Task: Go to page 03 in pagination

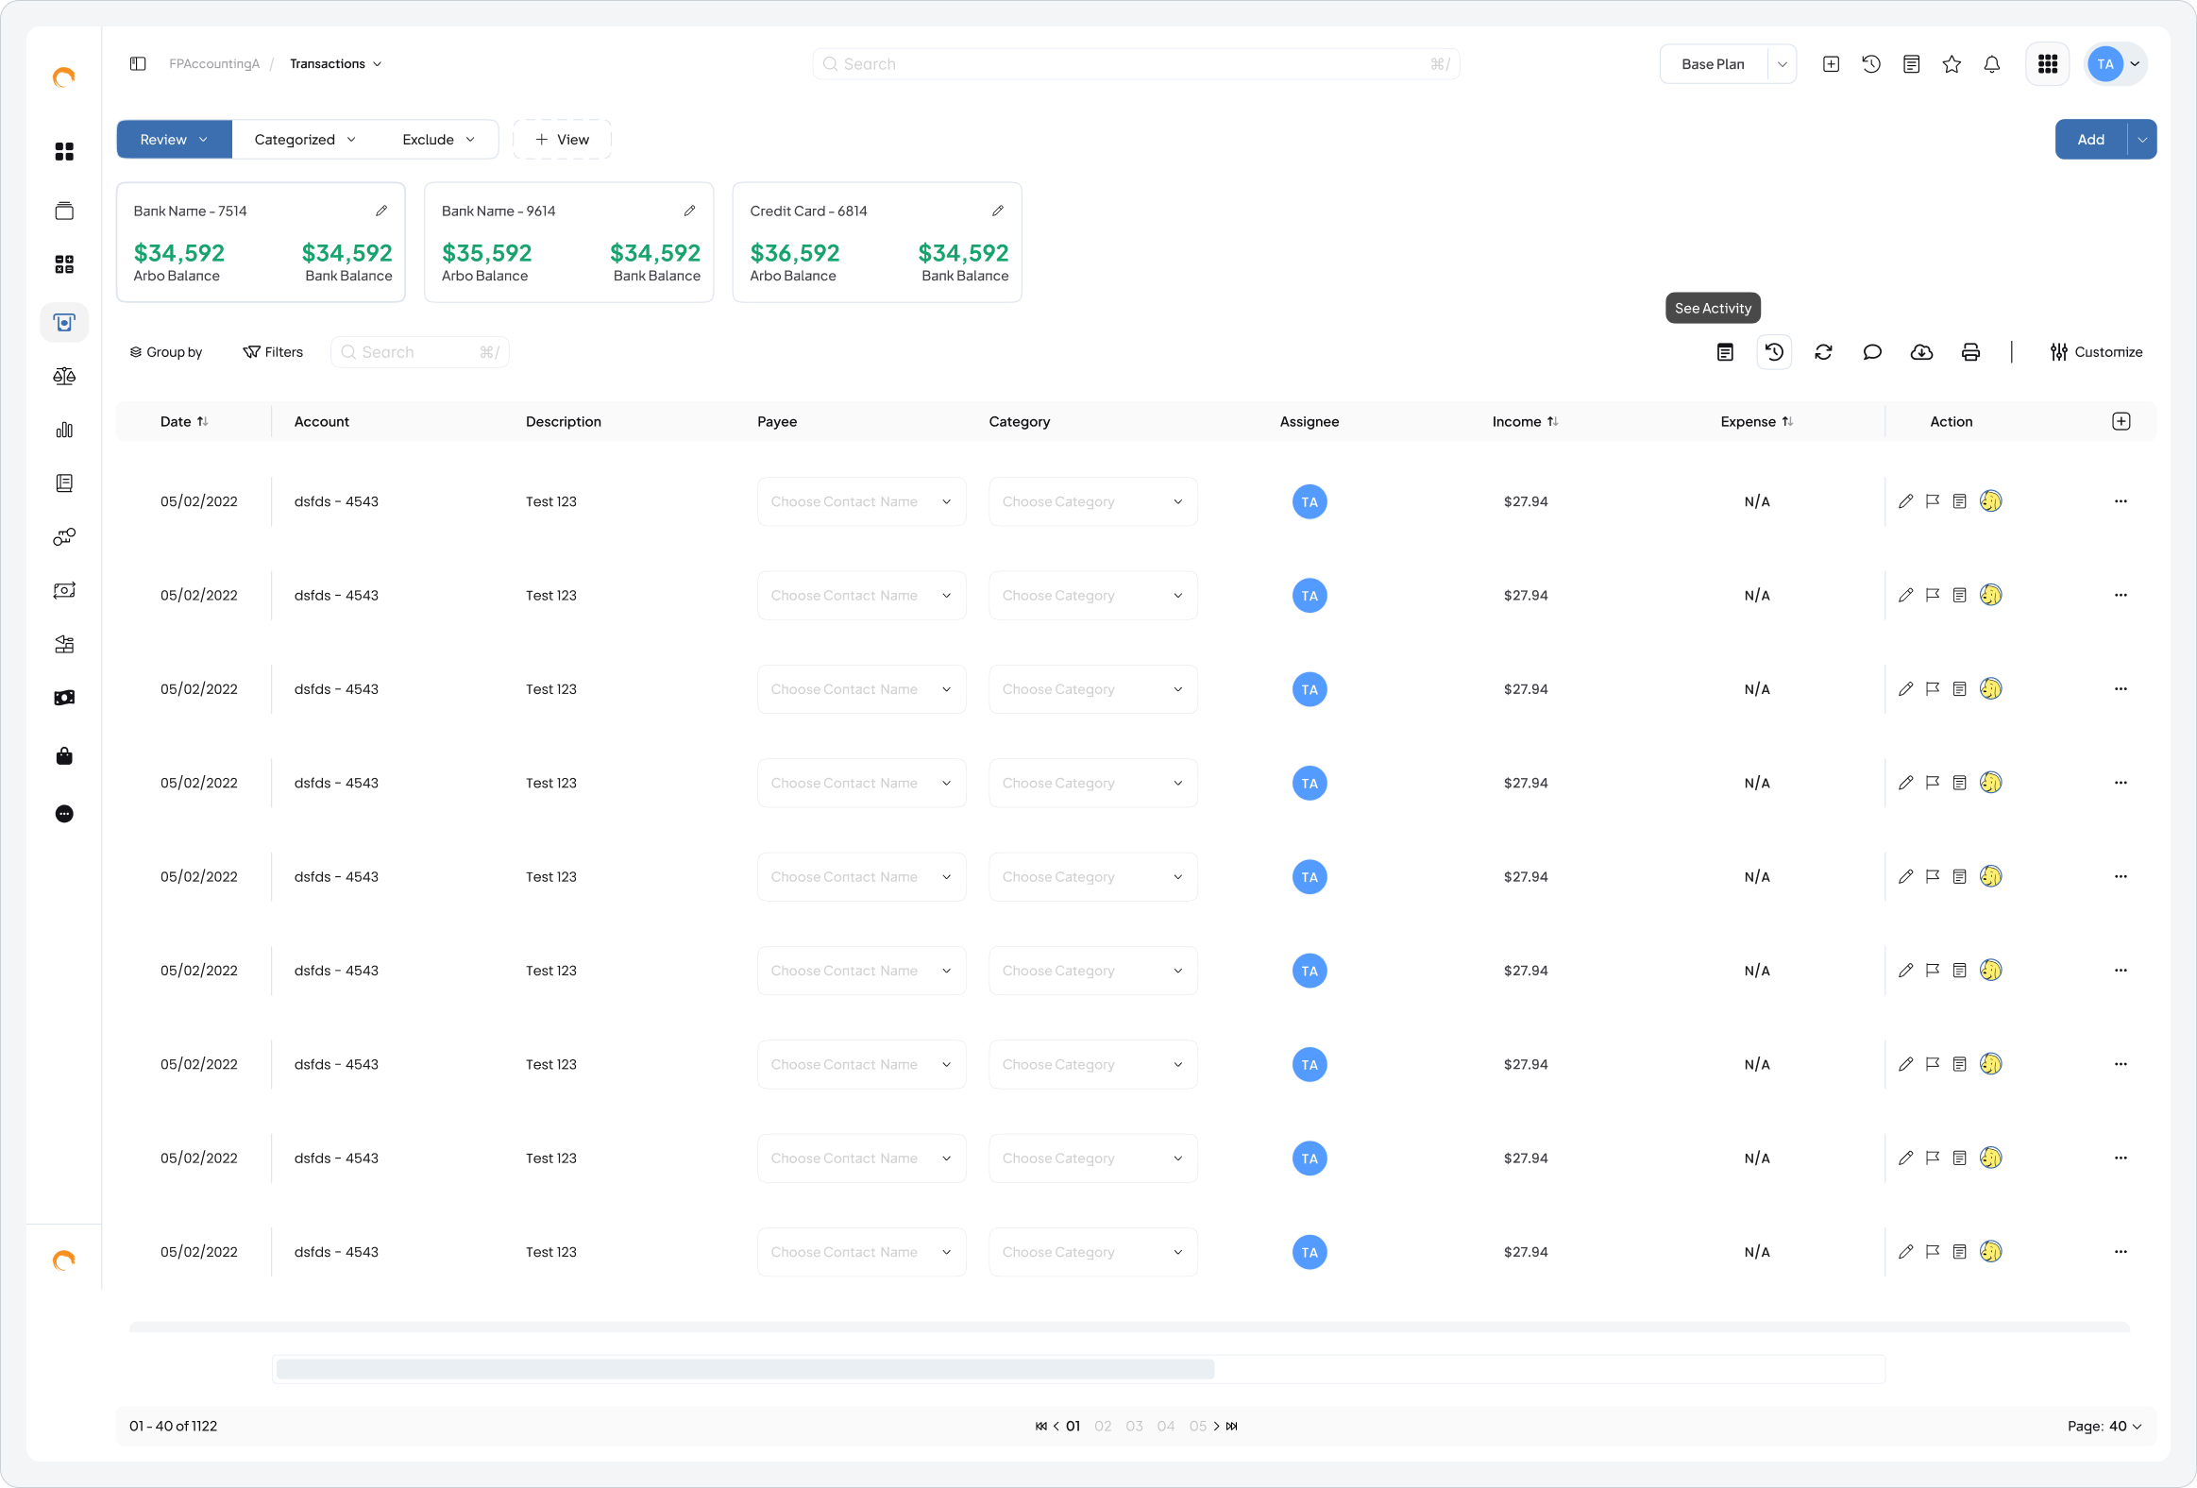Action: coord(1135,1426)
